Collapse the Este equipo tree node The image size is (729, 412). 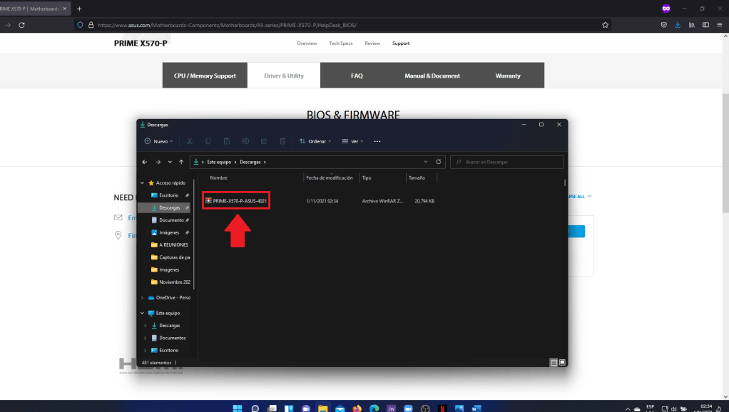(x=142, y=313)
